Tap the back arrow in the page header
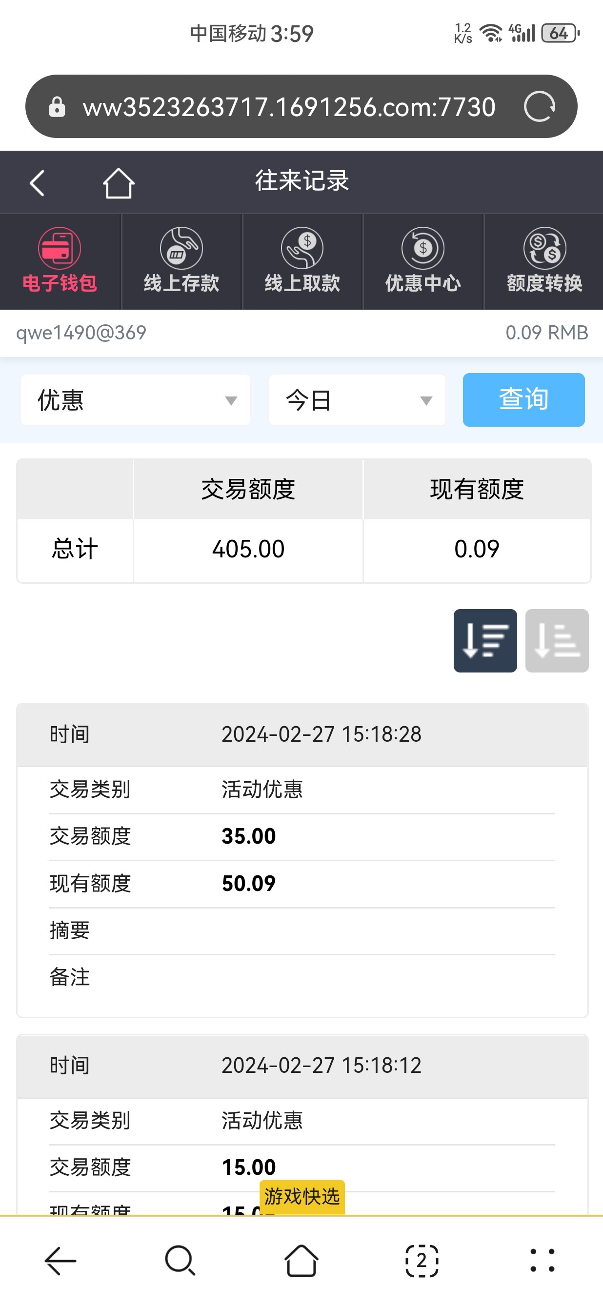Screen dimensions: 603x1305 37,183
